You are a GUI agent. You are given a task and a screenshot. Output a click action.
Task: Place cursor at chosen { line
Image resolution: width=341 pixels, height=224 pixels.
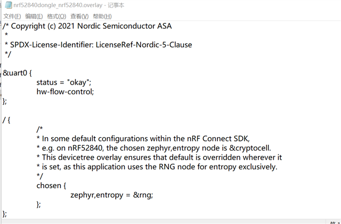click(x=51, y=186)
